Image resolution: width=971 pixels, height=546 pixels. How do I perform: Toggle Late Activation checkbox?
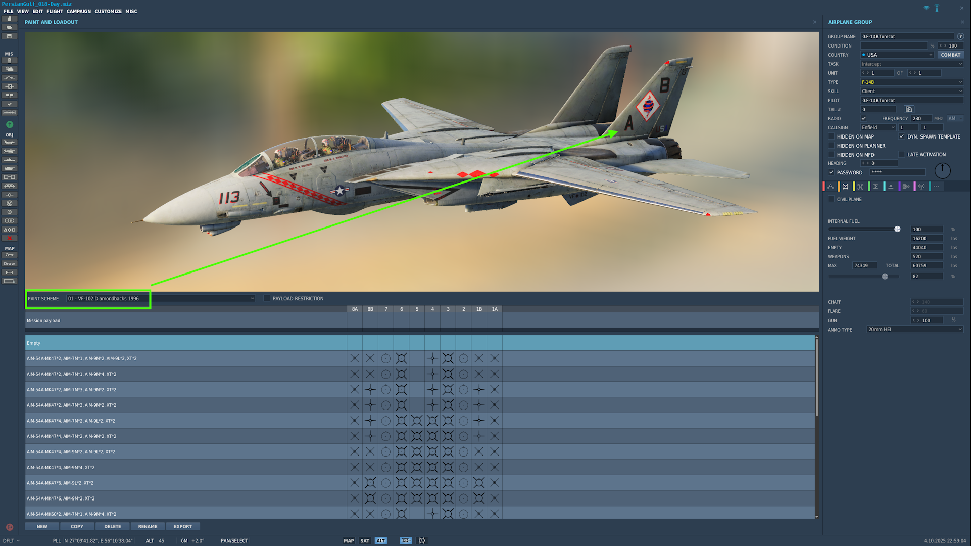[902, 155]
